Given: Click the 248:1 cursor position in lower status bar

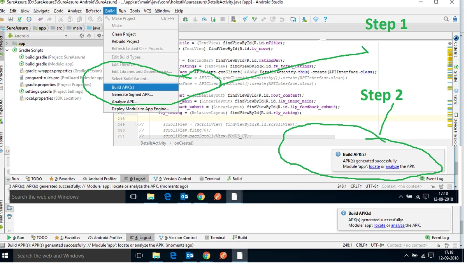Looking at the screenshot, I should (x=347, y=245).
